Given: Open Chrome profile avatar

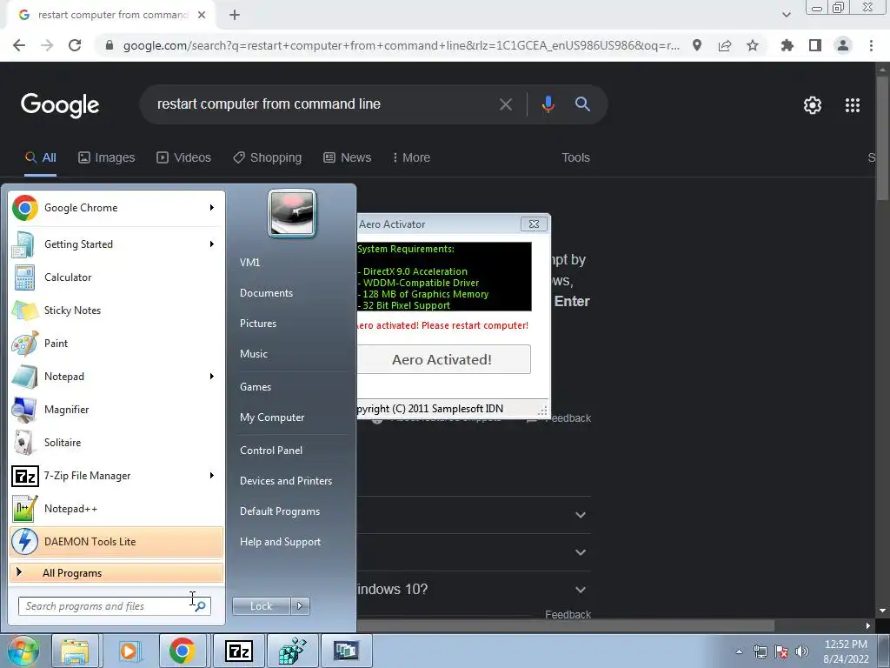Looking at the screenshot, I should [x=843, y=45].
